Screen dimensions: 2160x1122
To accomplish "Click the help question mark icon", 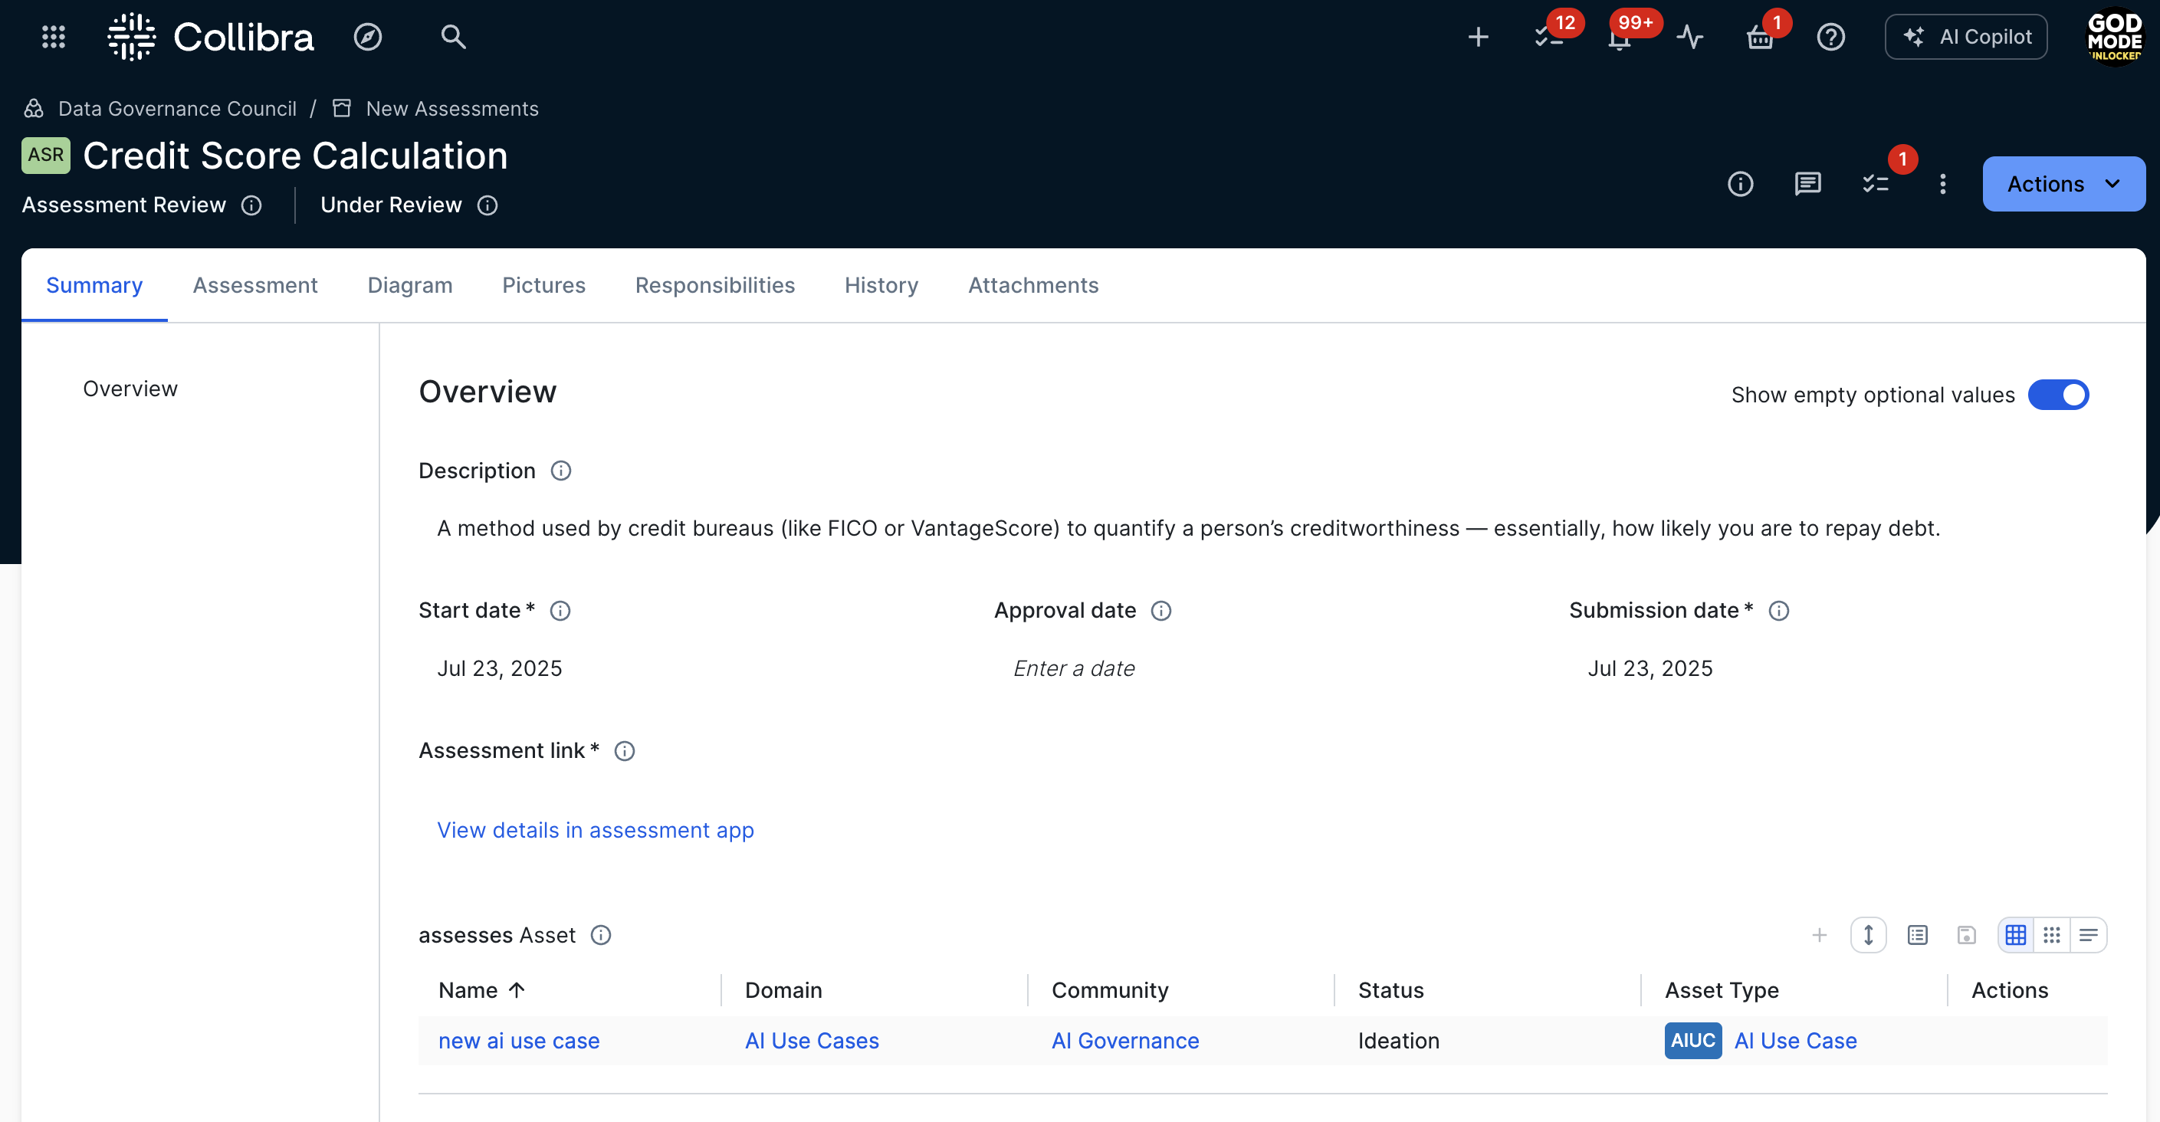I will [x=1830, y=37].
